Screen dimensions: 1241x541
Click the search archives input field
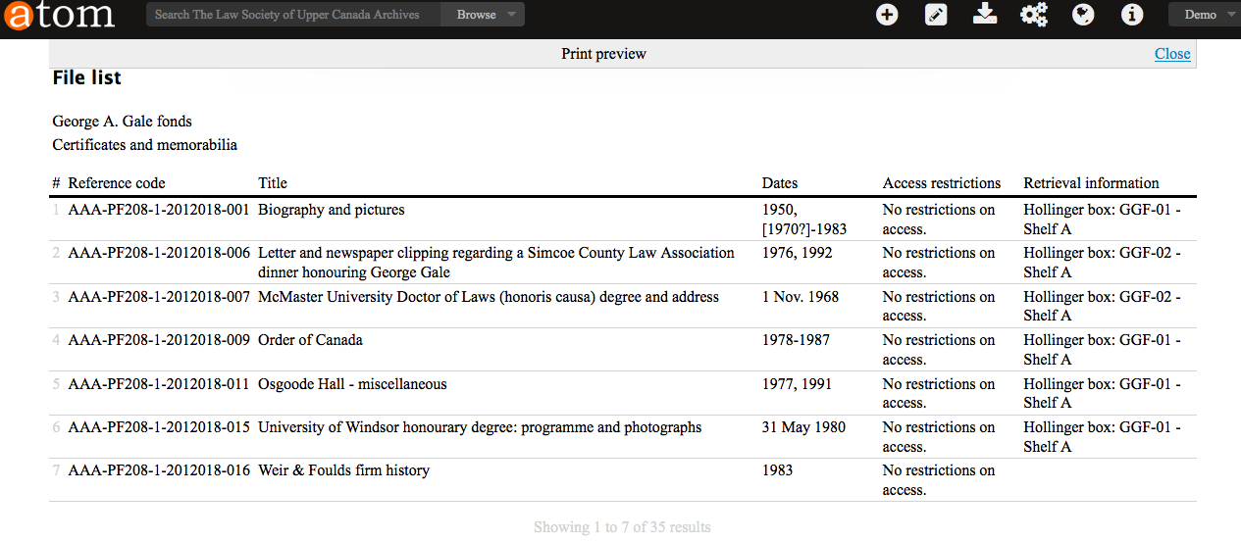click(x=292, y=15)
